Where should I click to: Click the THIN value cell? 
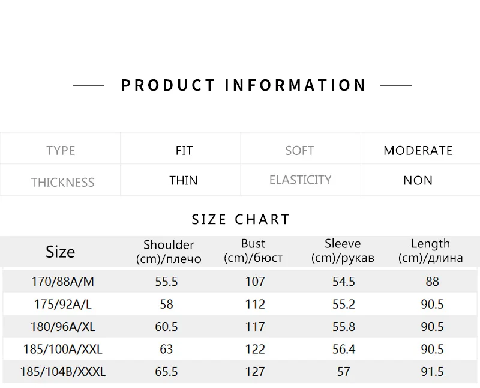click(184, 180)
